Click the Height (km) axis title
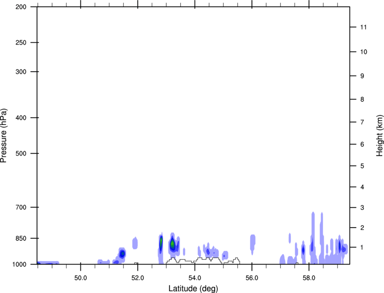This screenshot has height=293, width=384. (x=379, y=136)
